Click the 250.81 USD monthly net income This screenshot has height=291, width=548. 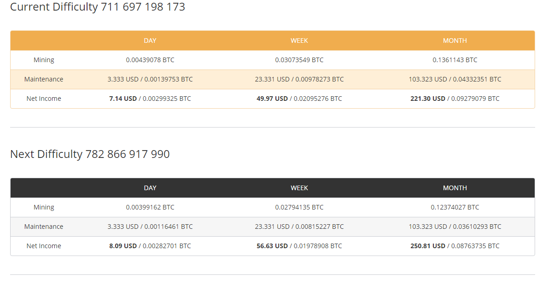pyautogui.click(x=428, y=246)
